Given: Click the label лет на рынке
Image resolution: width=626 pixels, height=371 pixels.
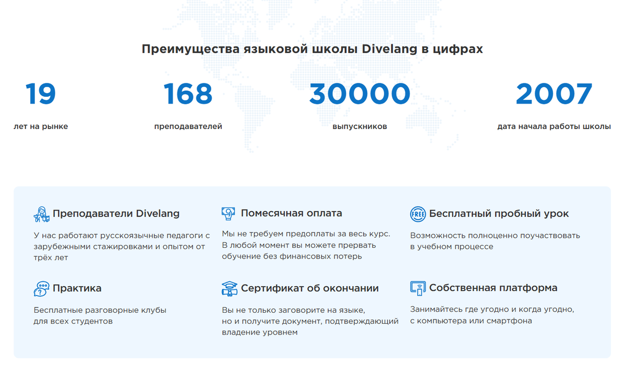Looking at the screenshot, I should click(x=41, y=126).
